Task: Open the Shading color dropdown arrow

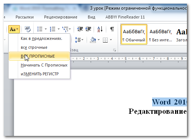Action: click(x=98, y=40)
